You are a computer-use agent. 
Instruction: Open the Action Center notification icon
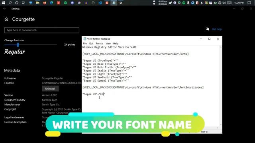(249, 3)
